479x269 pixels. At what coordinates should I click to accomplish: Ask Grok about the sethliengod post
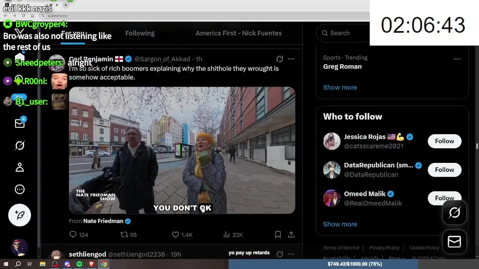(280, 254)
